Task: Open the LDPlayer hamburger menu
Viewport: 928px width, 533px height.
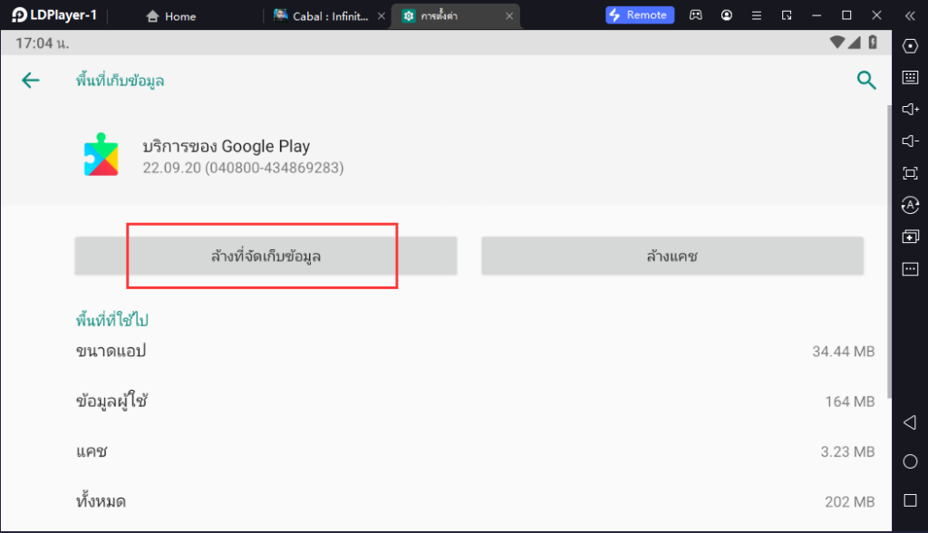Action: point(757,15)
